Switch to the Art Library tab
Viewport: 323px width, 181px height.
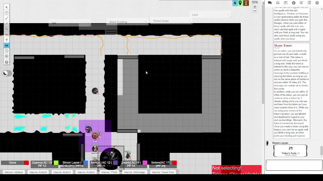coord(278,3)
